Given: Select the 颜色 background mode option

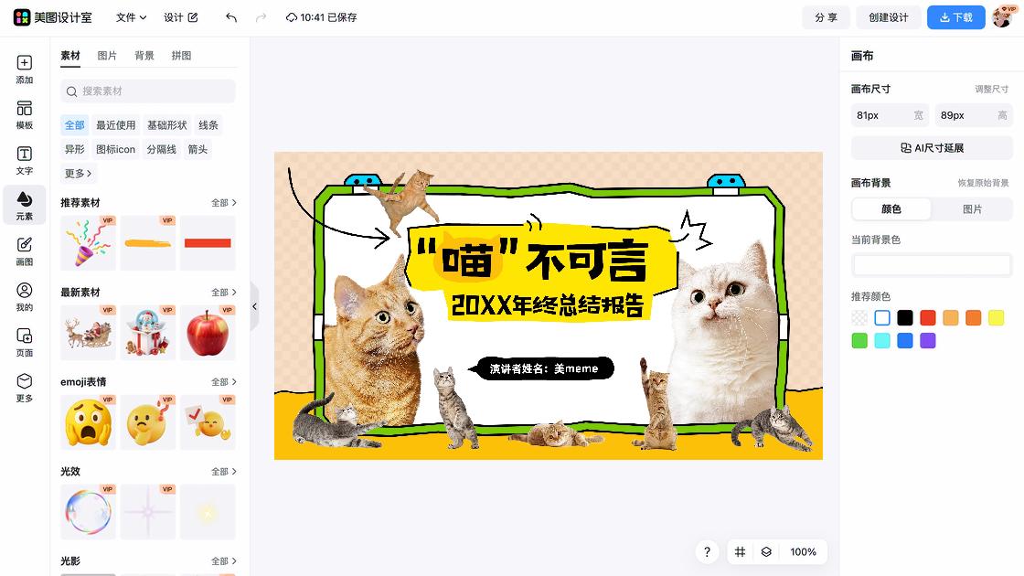Looking at the screenshot, I should (x=891, y=209).
